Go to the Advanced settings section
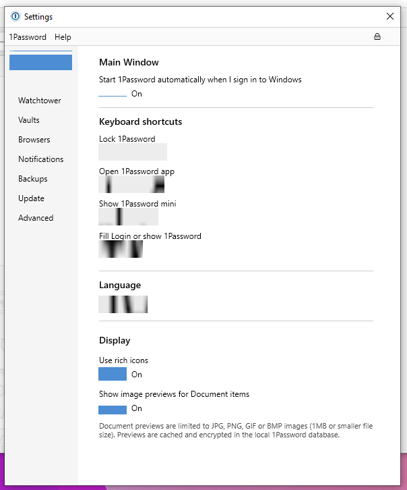The width and height of the screenshot is (407, 490). coord(36,218)
